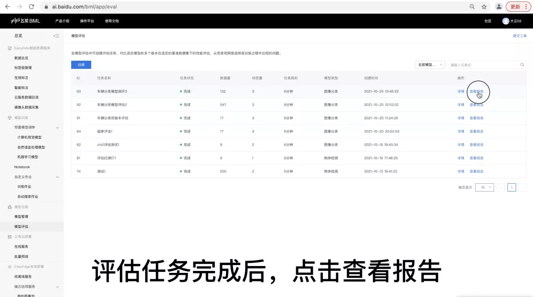Bookmark this page with the star icon
This screenshot has height=297, width=533.
(484, 6)
